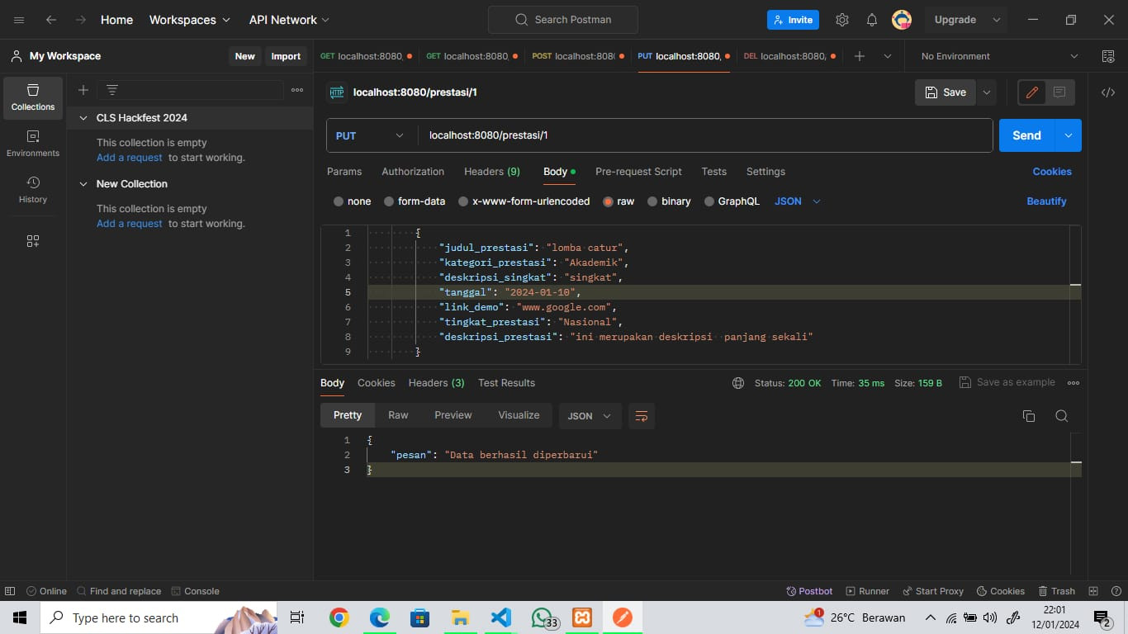Screen dimensions: 1128x634
Task: Open Visual Studio Code from the taskbar
Action: coord(500,617)
